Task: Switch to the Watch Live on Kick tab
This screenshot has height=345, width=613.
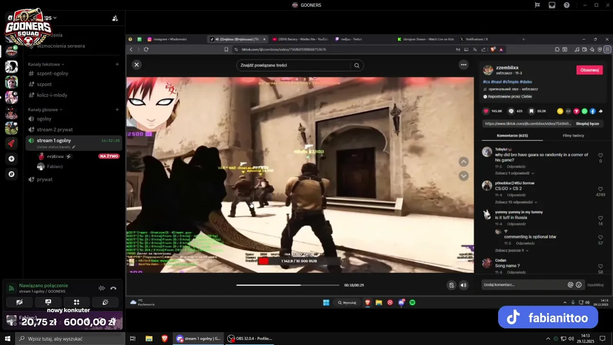Action: tap(425, 39)
